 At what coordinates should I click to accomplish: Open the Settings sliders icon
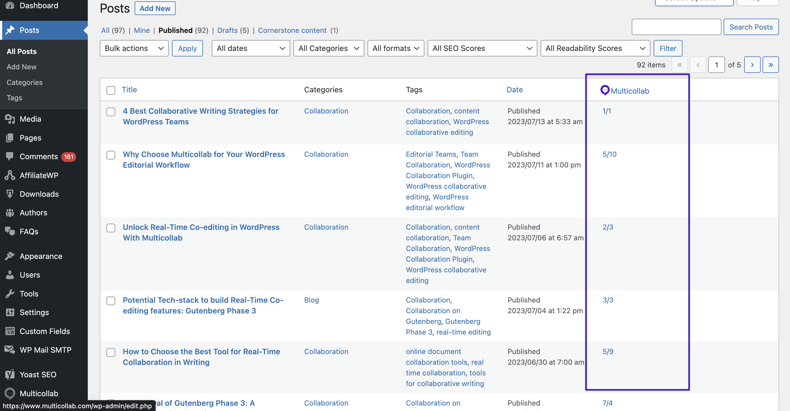click(x=10, y=312)
